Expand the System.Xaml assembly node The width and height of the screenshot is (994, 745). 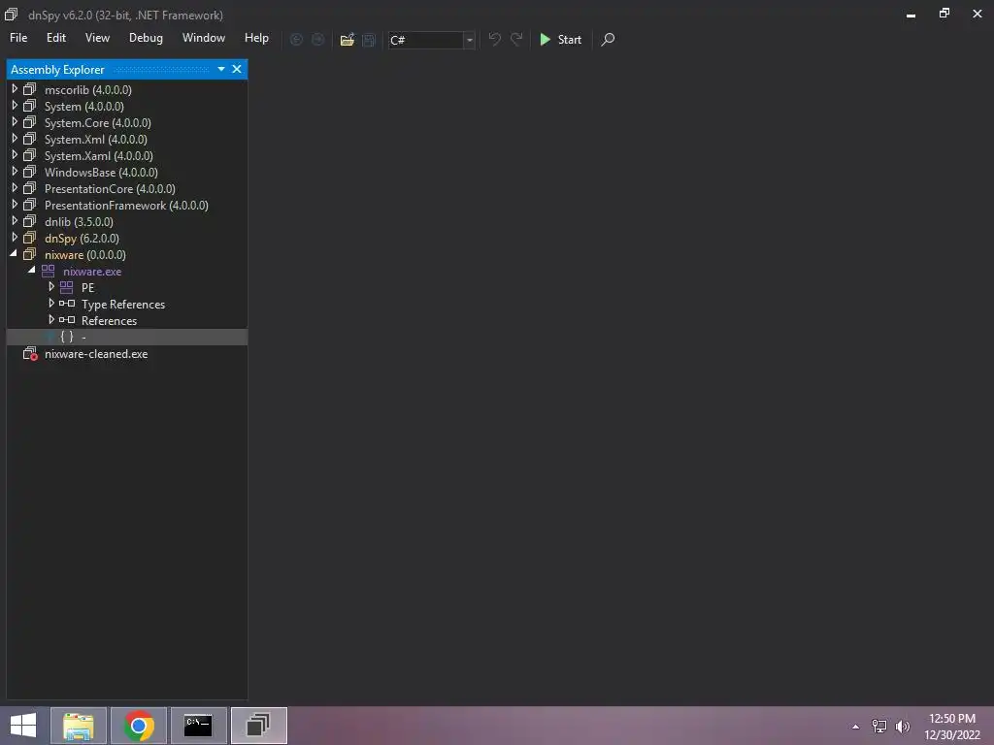point(15,155)
